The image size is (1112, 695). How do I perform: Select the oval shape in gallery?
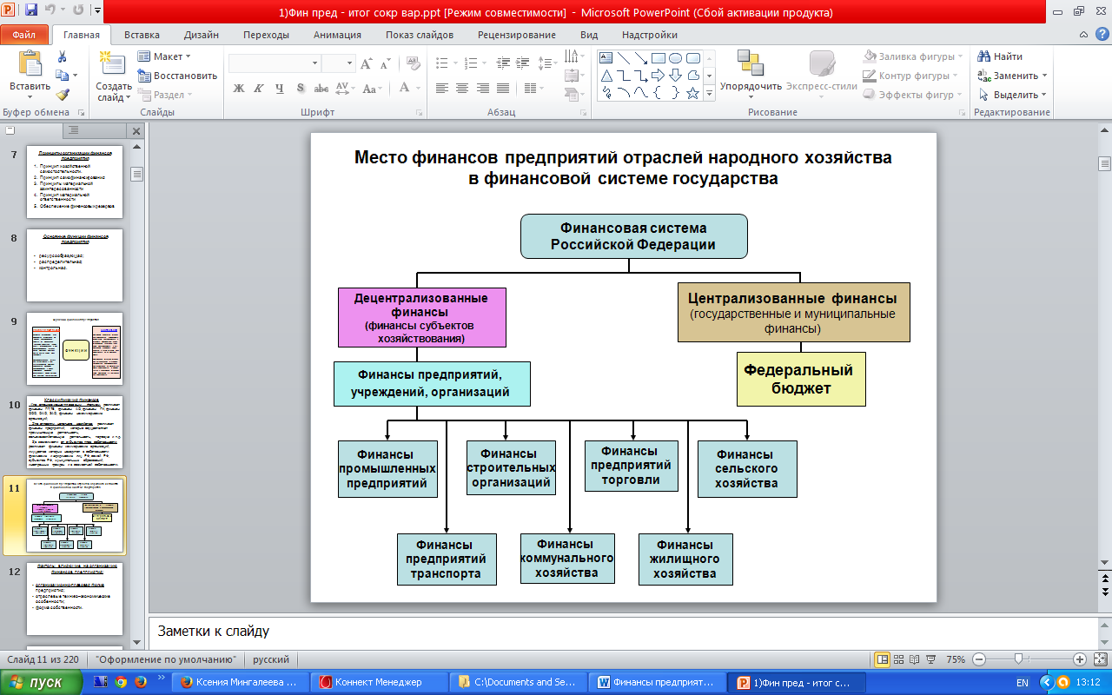[676, 58]
